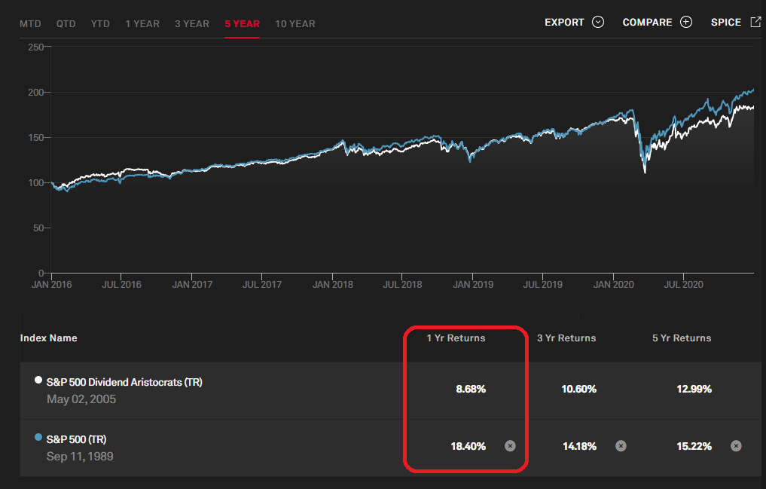Select the 10 YEAR range tab
The height and width of the screenshot is (489, 766).
click(295, 24)
